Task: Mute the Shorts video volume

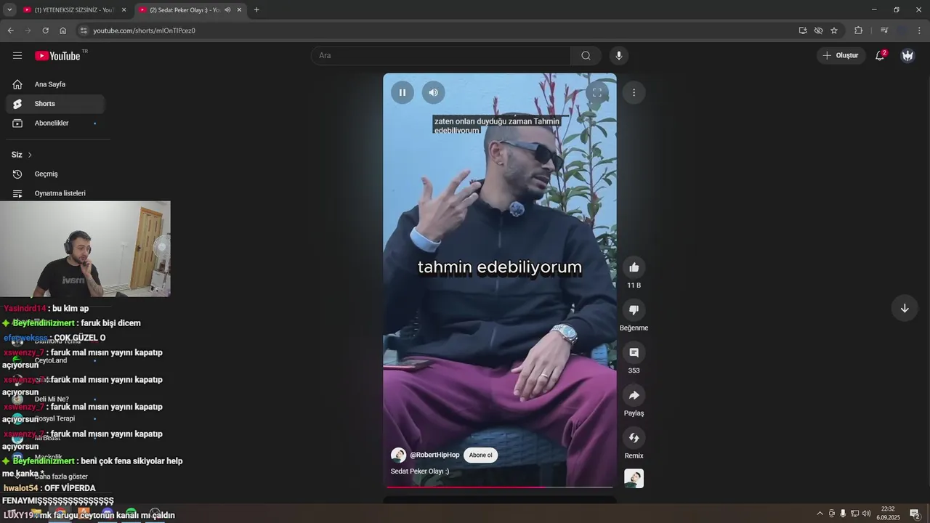Action: 433,92
